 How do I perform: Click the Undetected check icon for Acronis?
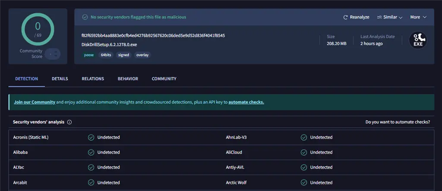pos(91,138)
